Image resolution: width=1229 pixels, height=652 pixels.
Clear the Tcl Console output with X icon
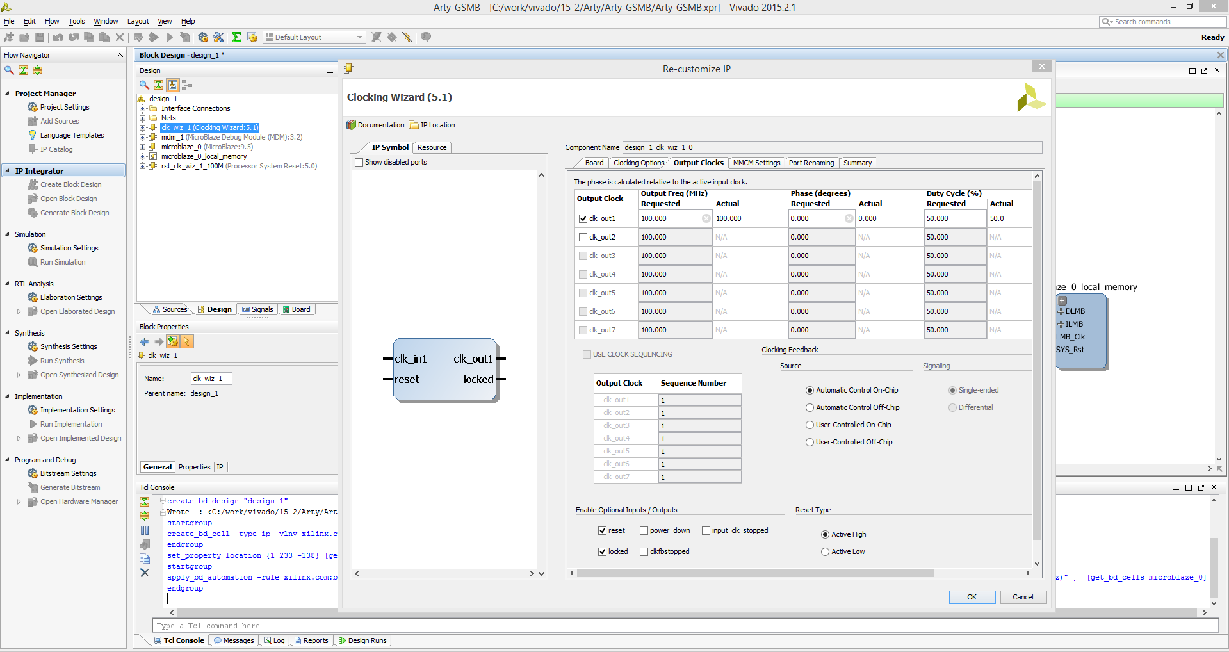[145, 573]
